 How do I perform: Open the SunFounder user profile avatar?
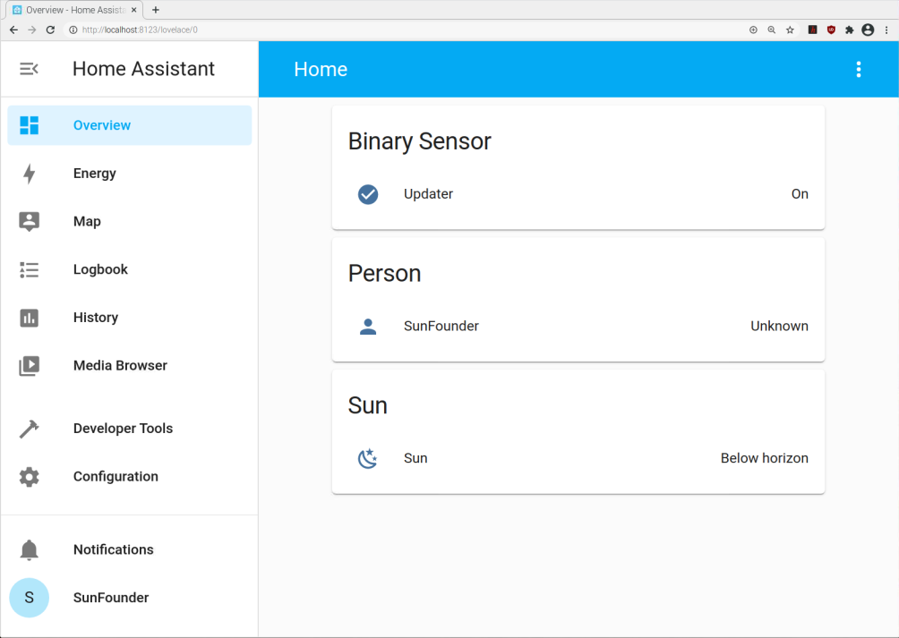click(30, 598)
